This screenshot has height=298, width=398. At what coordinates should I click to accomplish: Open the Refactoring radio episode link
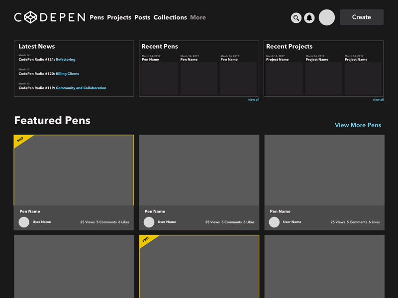[x=66, y=59]
